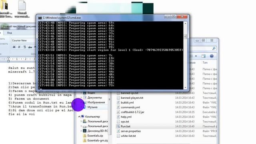Click the Run.bat file icon
The width and height of the screenshot is (256, 144).
[118, 126]
